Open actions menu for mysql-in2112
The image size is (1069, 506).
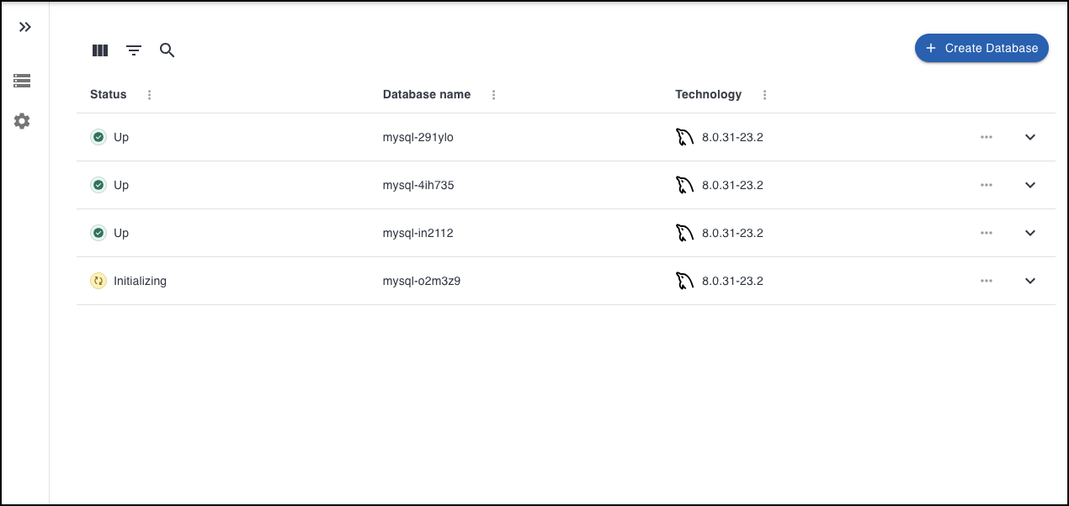(987, 233)
